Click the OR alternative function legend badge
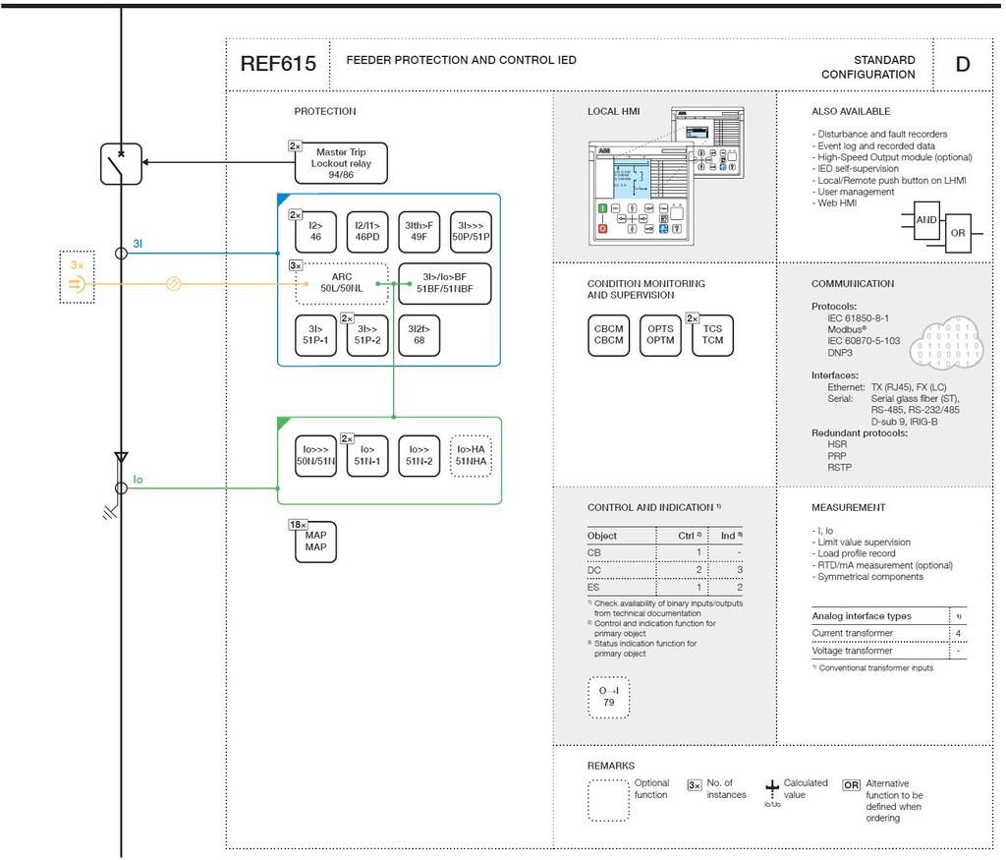 click(852, 785)
